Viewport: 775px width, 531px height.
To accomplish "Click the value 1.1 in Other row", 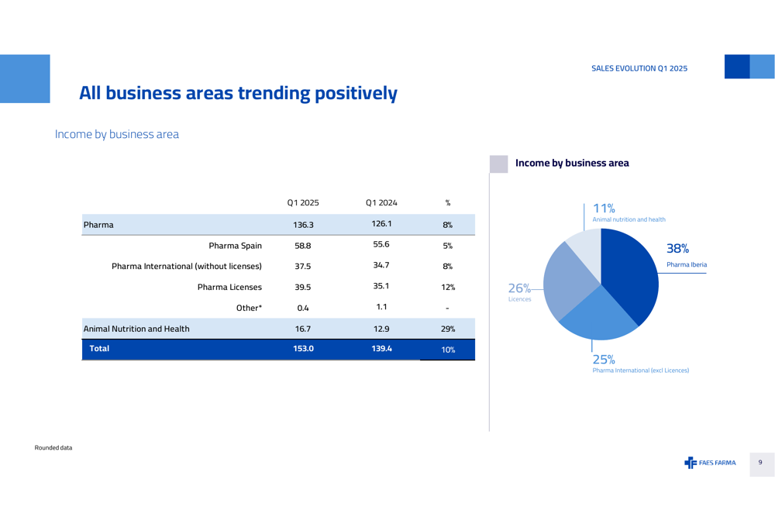I will click(381, 307).
